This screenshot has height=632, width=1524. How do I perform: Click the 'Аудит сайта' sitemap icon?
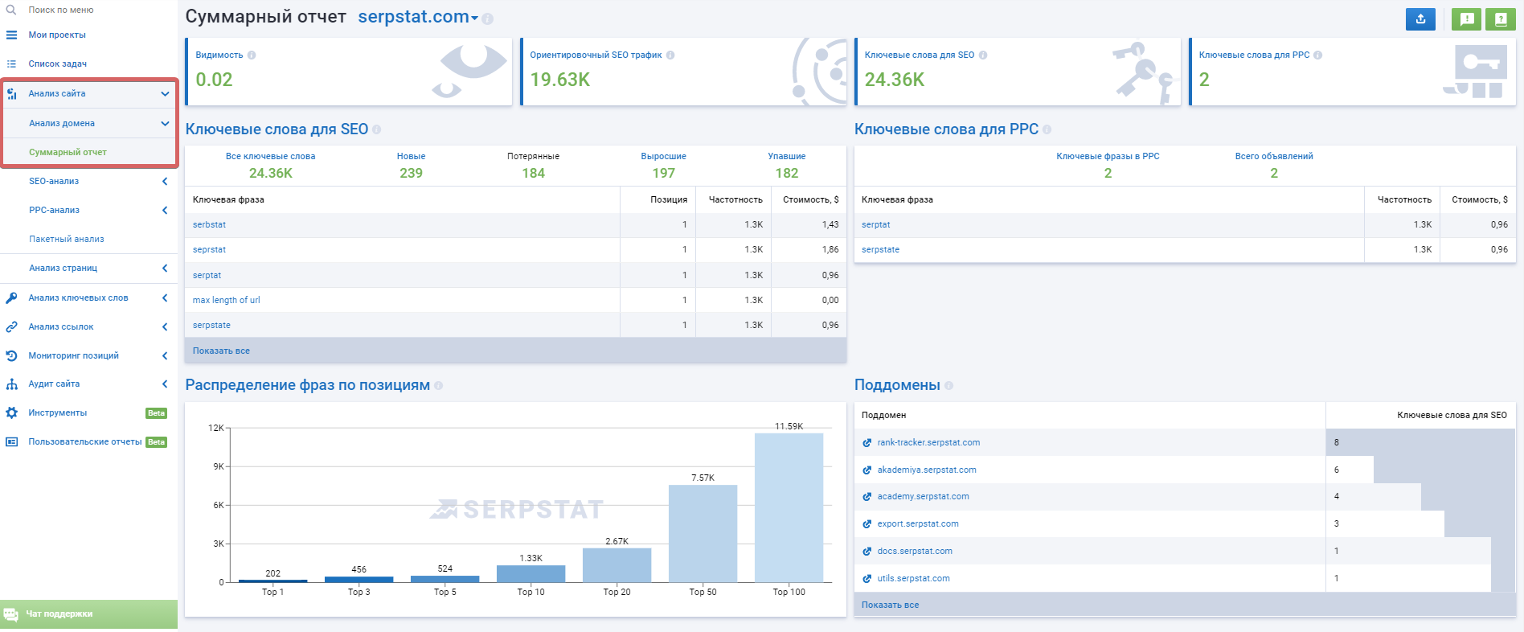tap(11, 384)
